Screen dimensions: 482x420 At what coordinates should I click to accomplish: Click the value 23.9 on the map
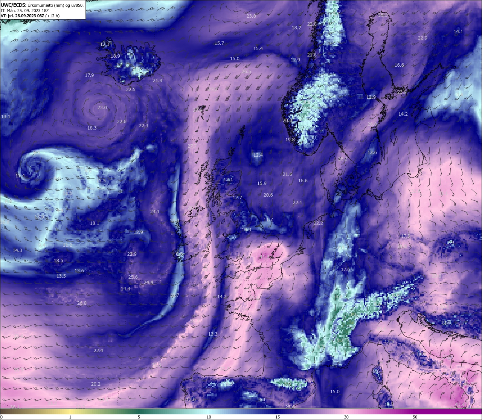pyautogui.click(x=402, y=92)
